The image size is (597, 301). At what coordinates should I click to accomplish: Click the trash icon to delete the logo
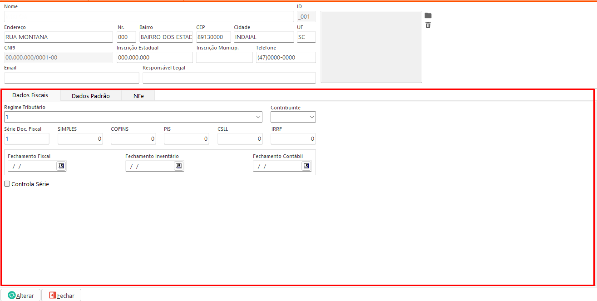(428, 25)
